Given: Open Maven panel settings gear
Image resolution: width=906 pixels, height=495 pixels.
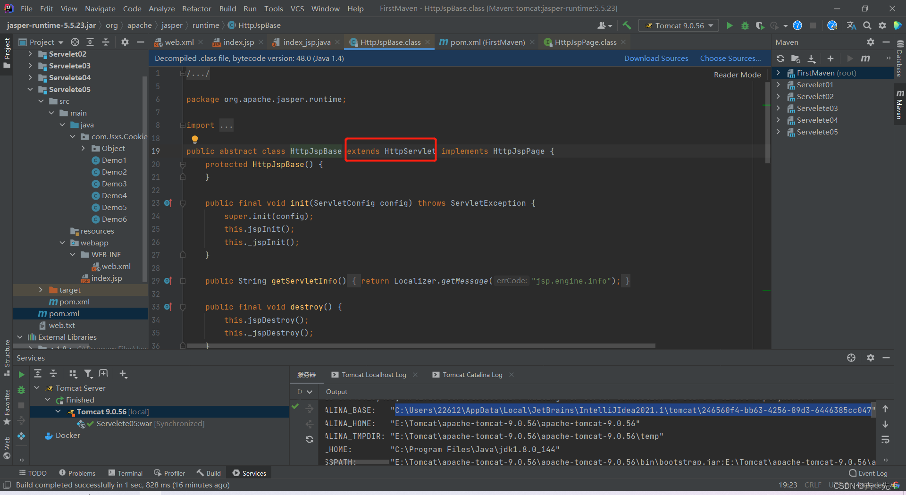Looking at the screenshot, I should pos(871,42).
